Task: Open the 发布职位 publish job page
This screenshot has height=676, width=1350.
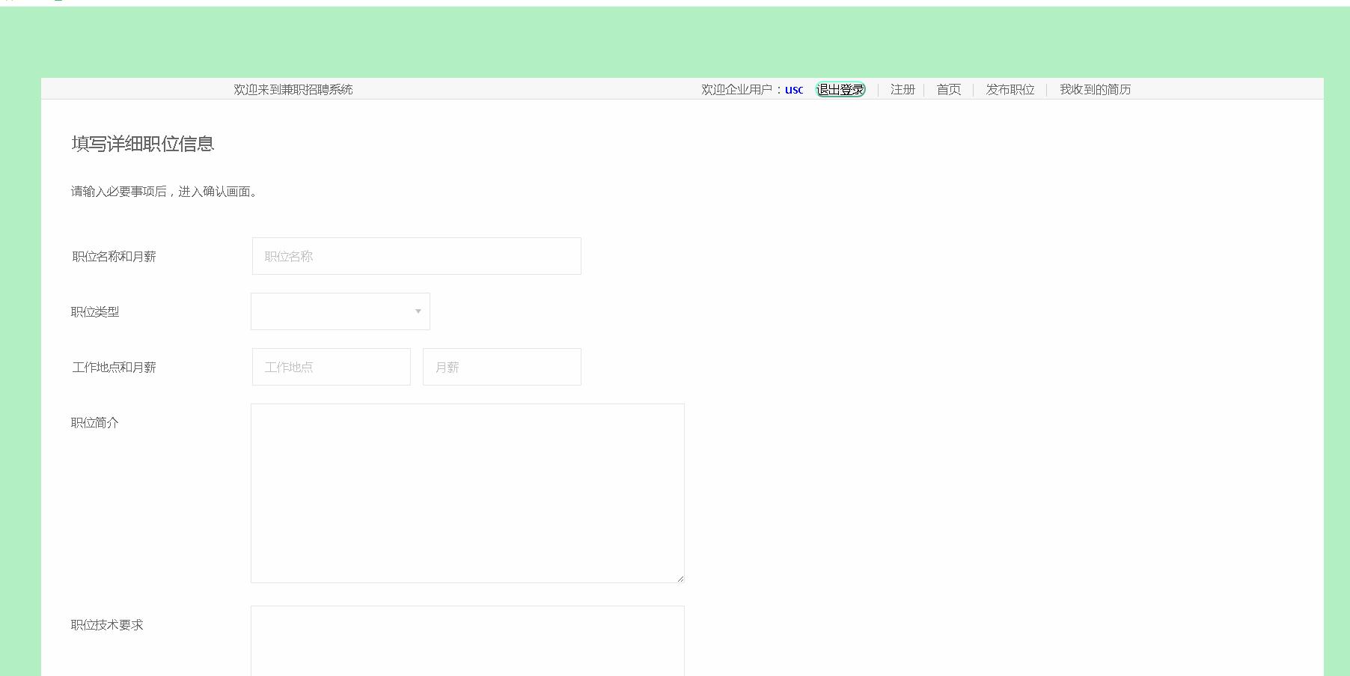Action: [x=1010, y=89]
